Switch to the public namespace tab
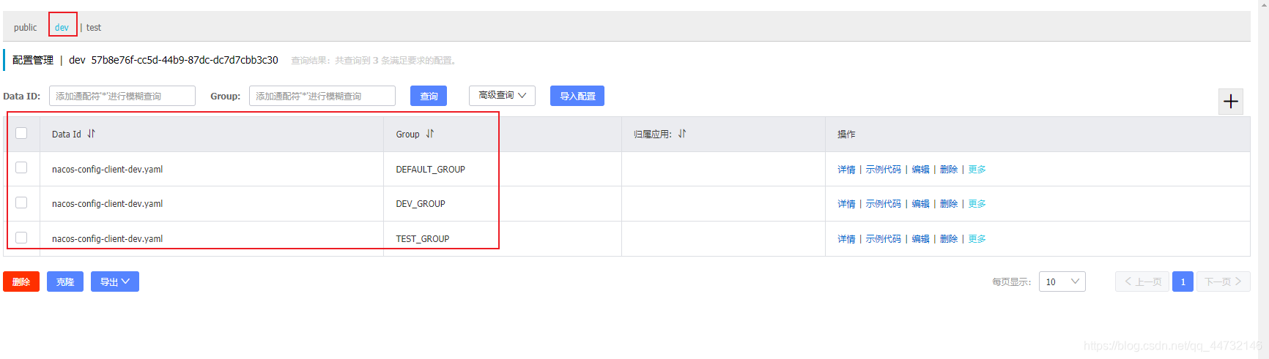1269x359 pixels. [25, 28]
